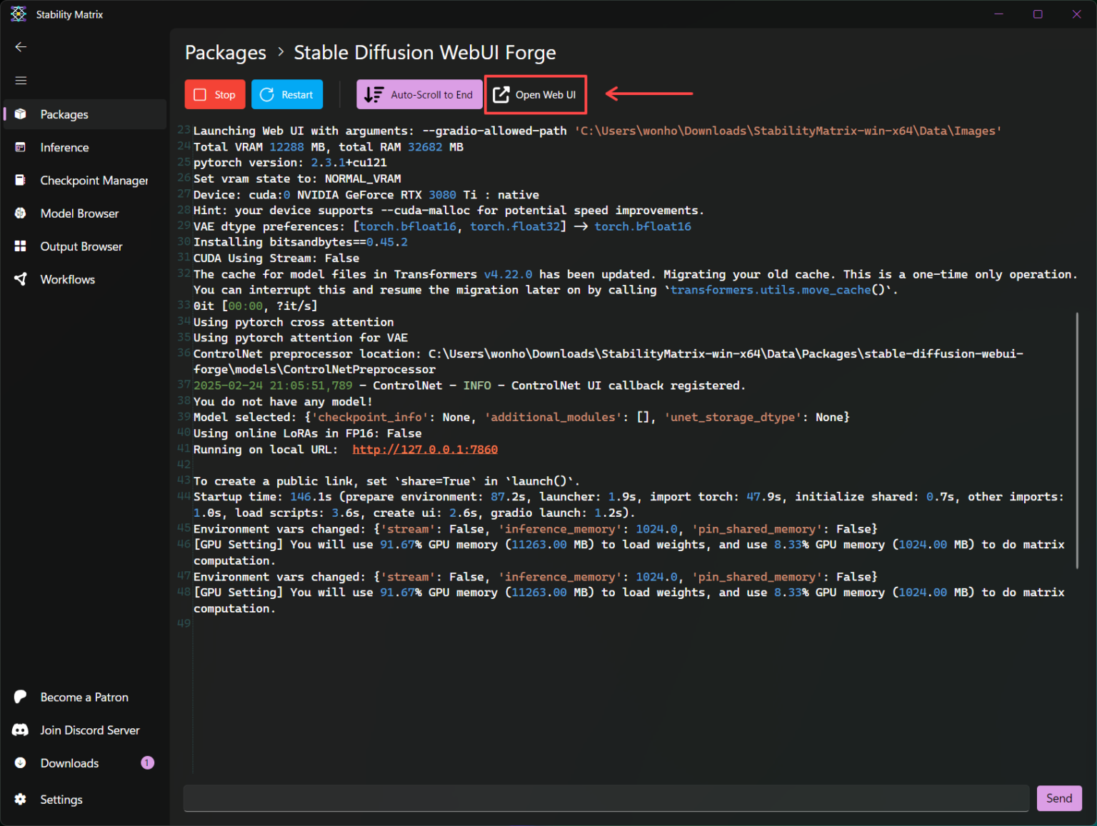Open Downloads in sidebar
The height and width of the screenshot is (826, 1097).
click(69, 763)
